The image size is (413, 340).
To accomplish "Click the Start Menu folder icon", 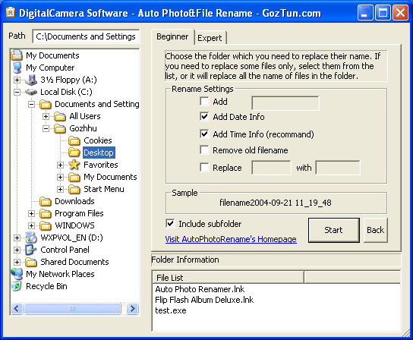I will point(74,189).
